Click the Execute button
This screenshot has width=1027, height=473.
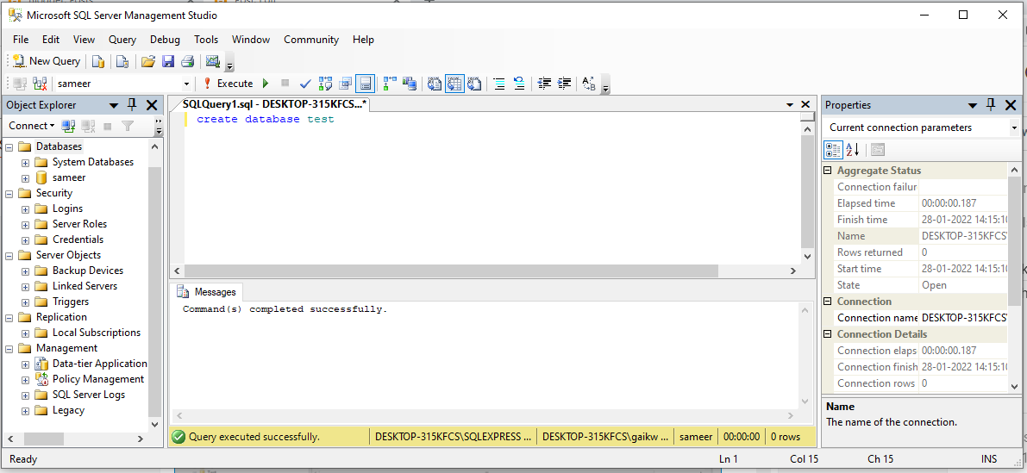pyautogui.click(x=228, y=84)
